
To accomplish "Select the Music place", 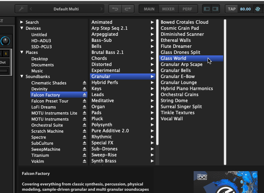I will coord(37,71).
